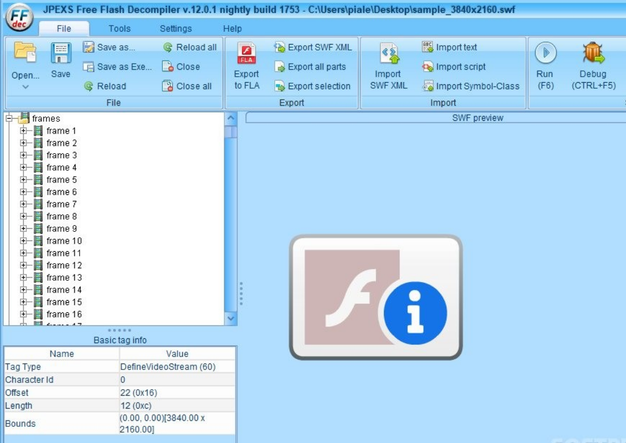Viewport: 626px width, 443px height.
Task: Click the Save floppy disk icon
Action: pos(60,54)
